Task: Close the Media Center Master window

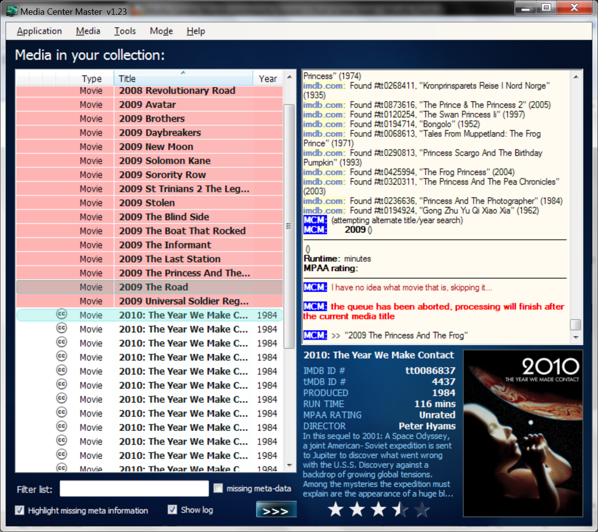Action: (574, 7)
